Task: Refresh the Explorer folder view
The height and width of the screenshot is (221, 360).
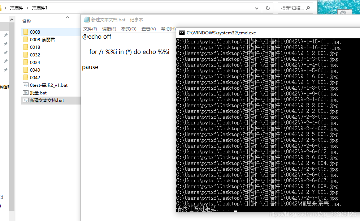Action: pyautogui.click(x=268, y=8)
